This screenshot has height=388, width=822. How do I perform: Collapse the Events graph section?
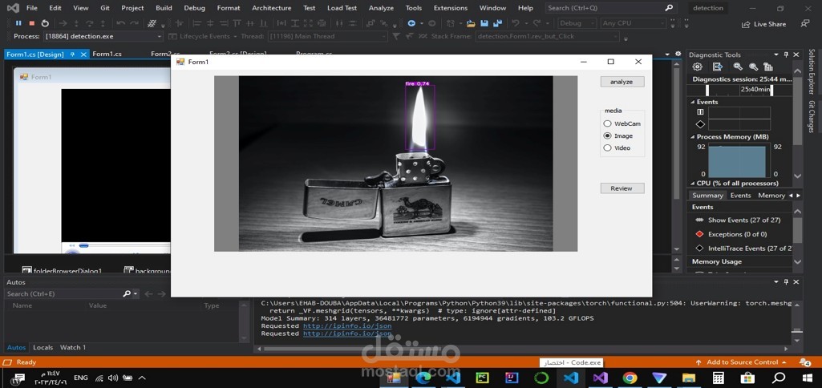[692, 102]
